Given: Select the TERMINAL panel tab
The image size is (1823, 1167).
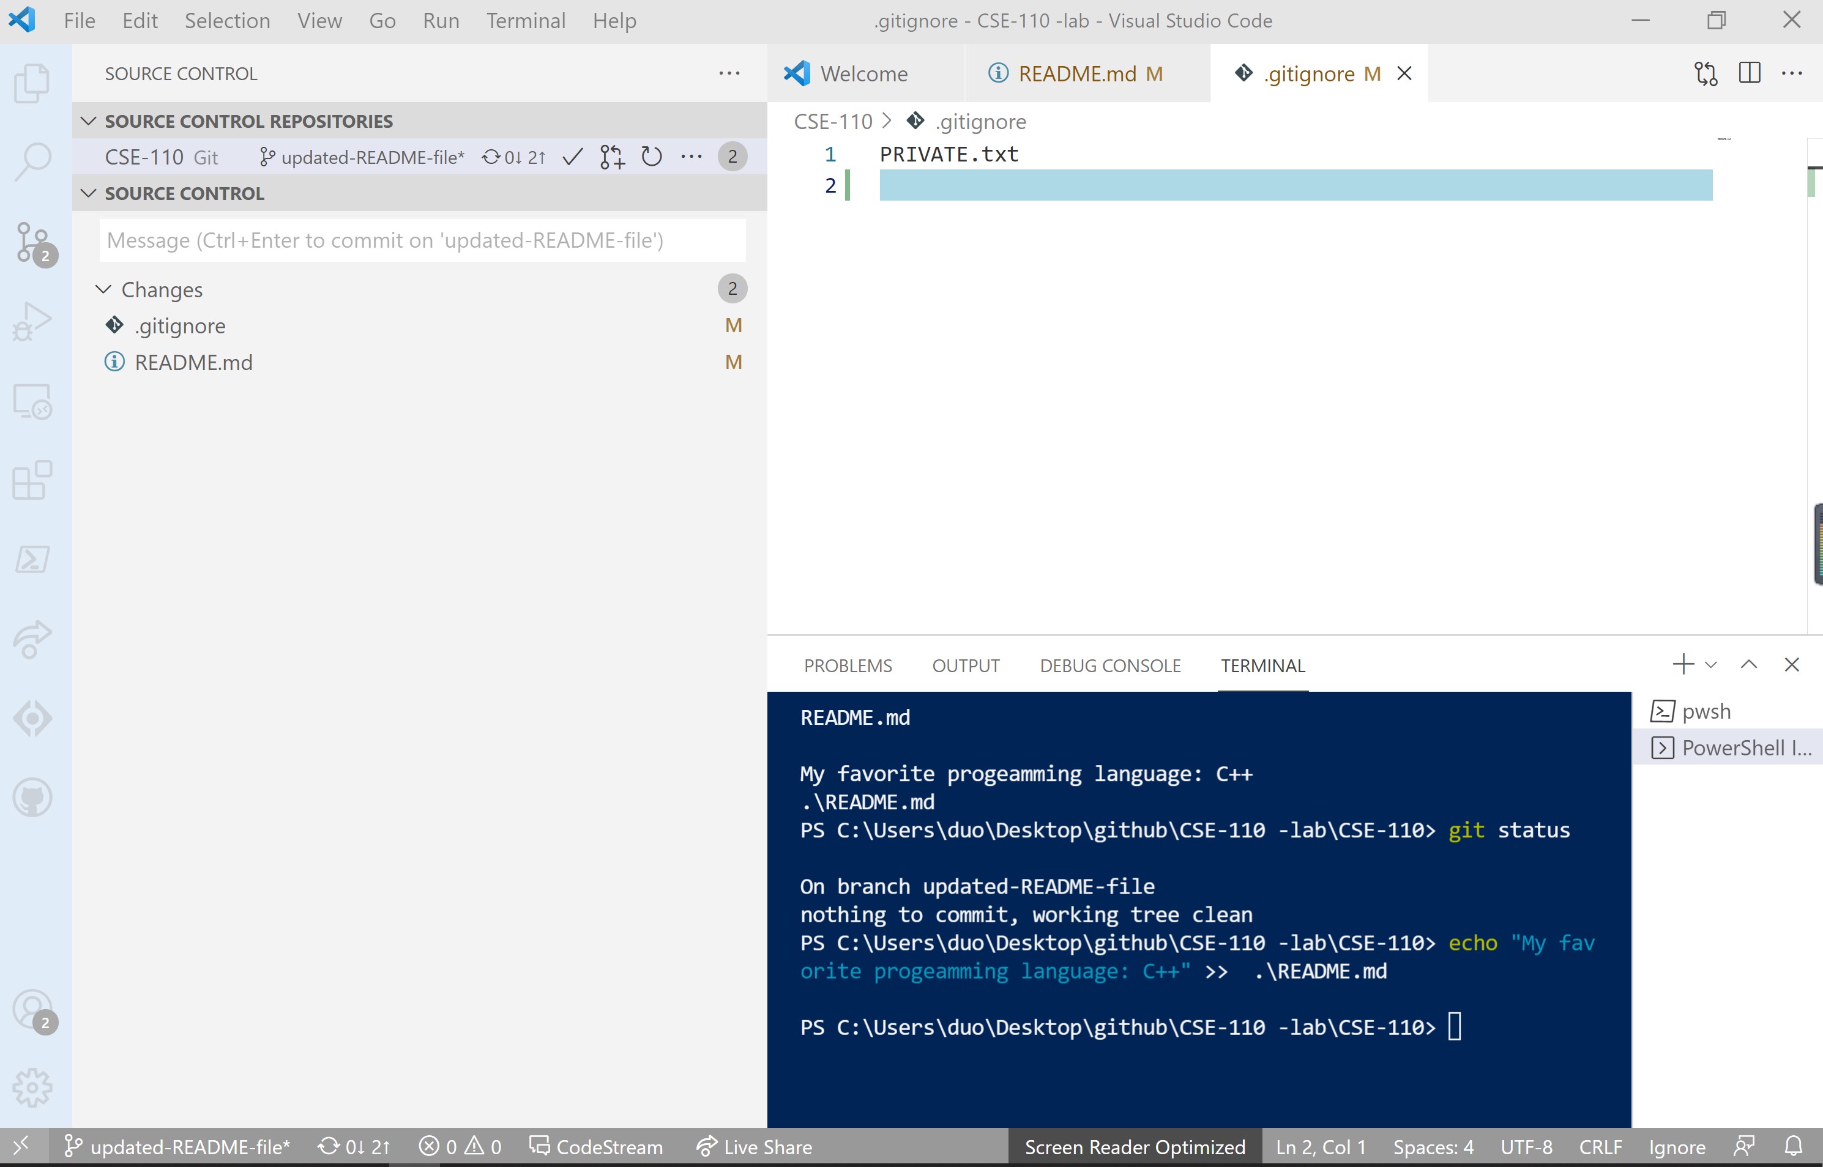Looking at the screenshot, I should [x=1263, y=665].
